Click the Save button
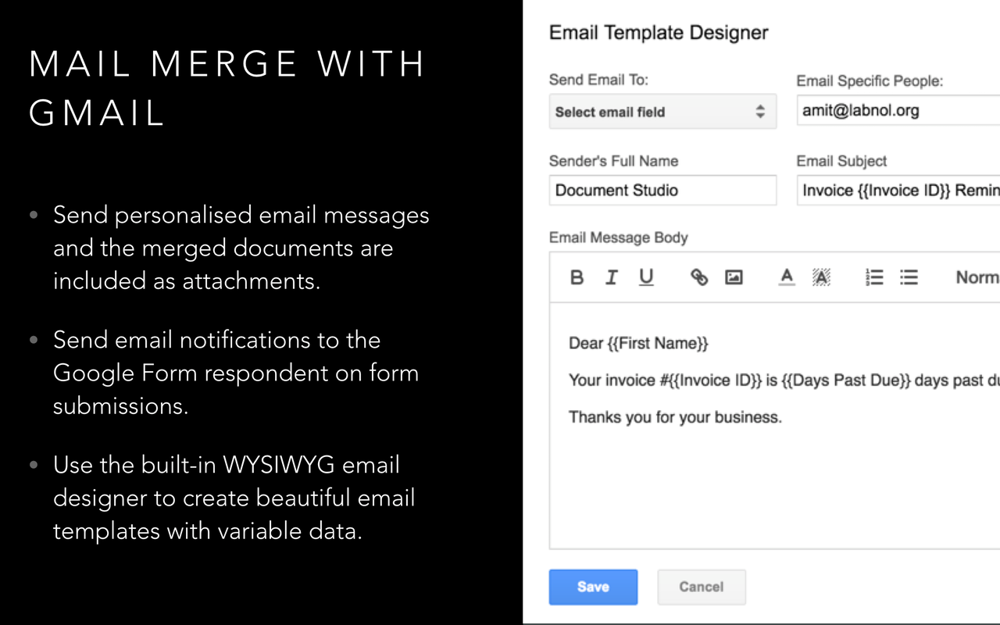The width and height of the screenshot is (1000, 625). (593, 587)
